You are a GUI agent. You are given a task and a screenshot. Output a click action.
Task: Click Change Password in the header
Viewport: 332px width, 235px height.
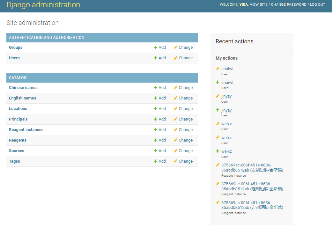[289, 4]
